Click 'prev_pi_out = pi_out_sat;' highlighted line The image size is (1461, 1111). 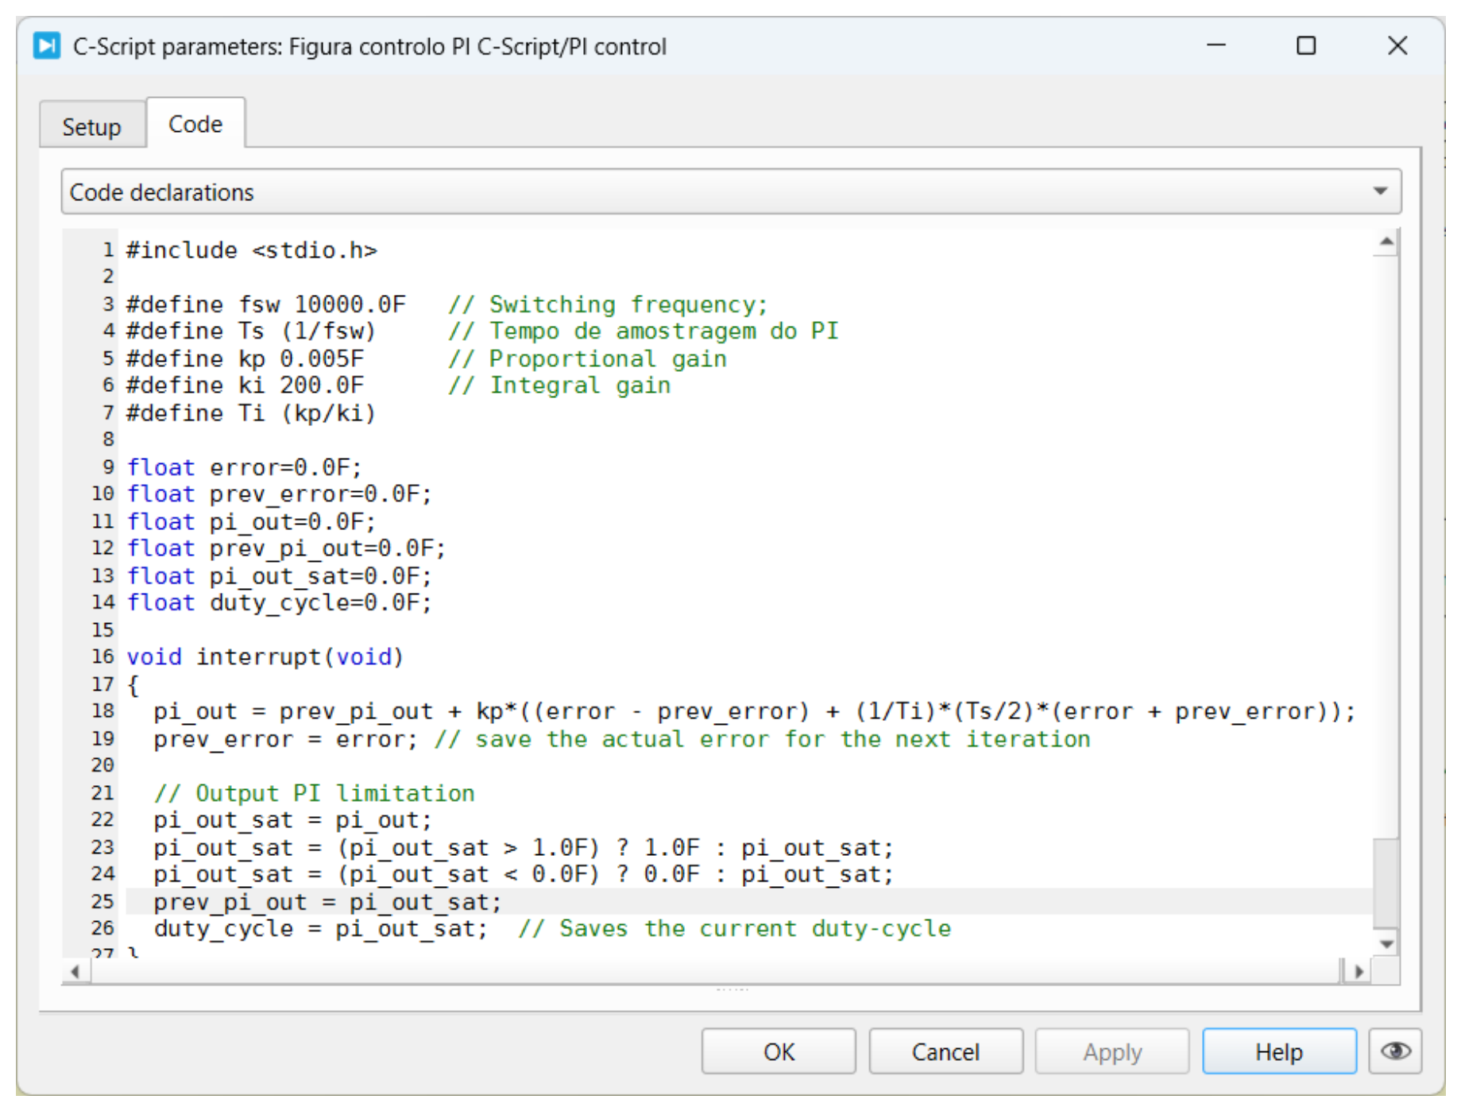(327, 902)
